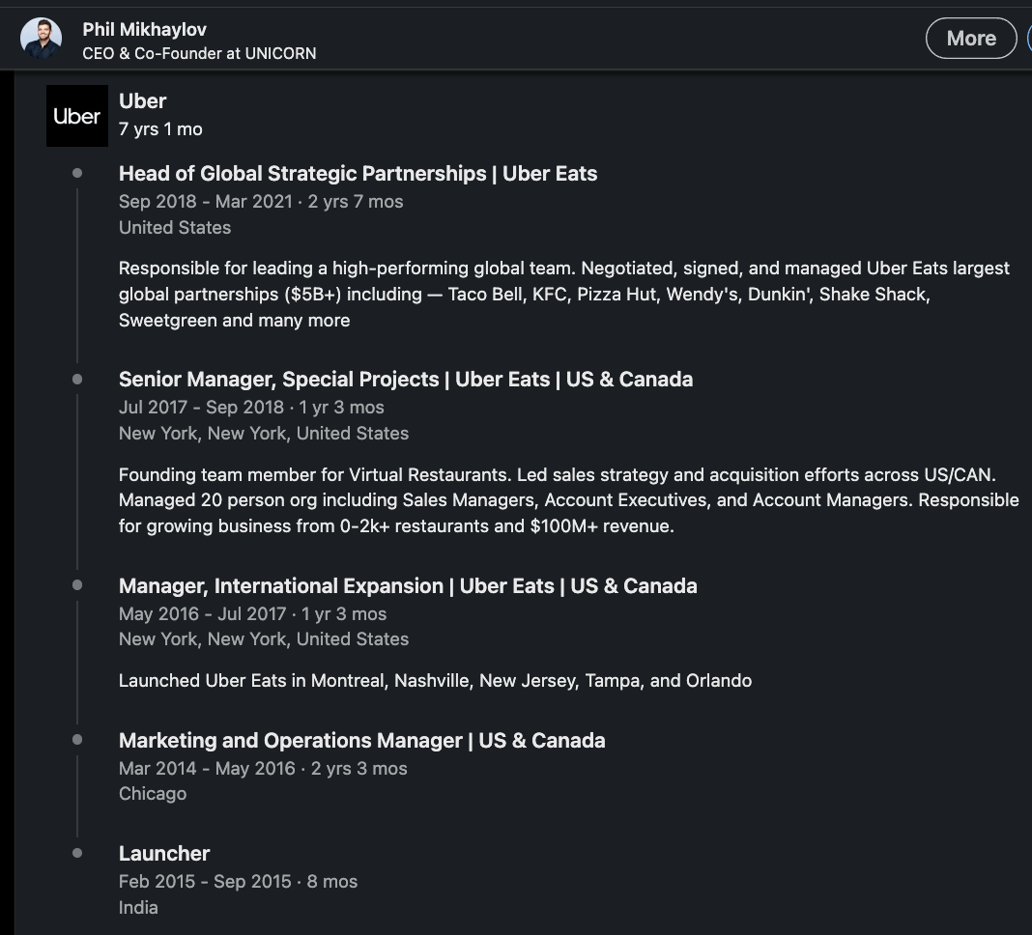Select the CEO & Co-Founder at UNICORN headline

click(x=199, y=53)
